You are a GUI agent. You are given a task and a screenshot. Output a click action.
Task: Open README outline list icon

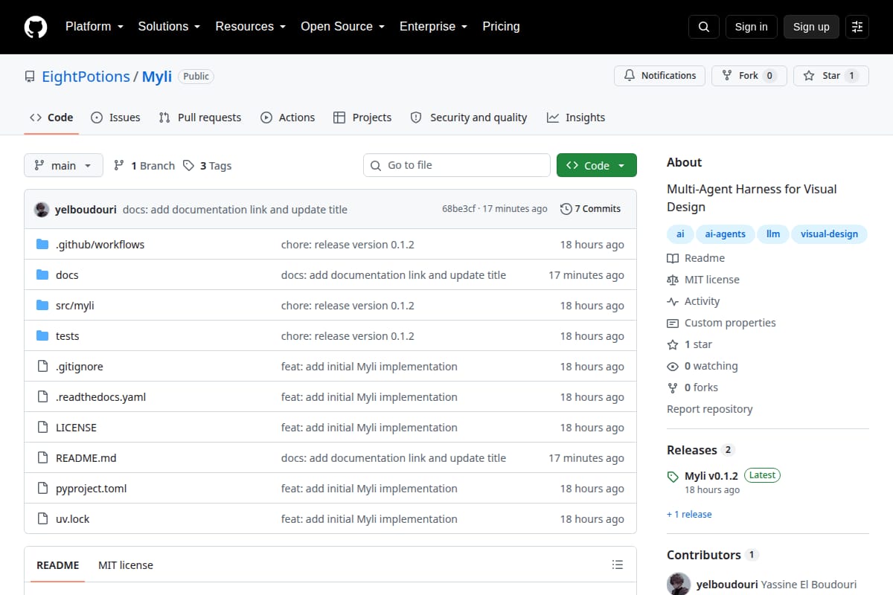(617, 565)
